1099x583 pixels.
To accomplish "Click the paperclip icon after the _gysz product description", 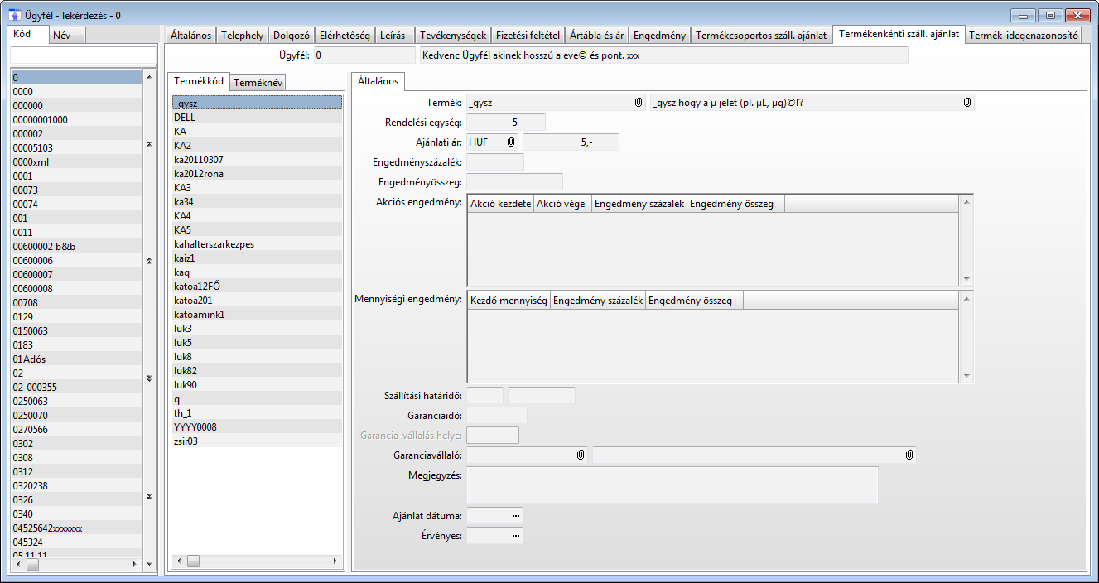I will [x=967, y=103].
